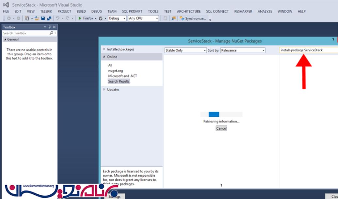Open the Toolbox window position dropdown arrow

45,27
